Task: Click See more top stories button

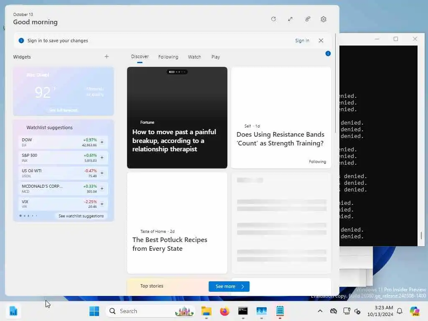Action: tap(229, 286)
